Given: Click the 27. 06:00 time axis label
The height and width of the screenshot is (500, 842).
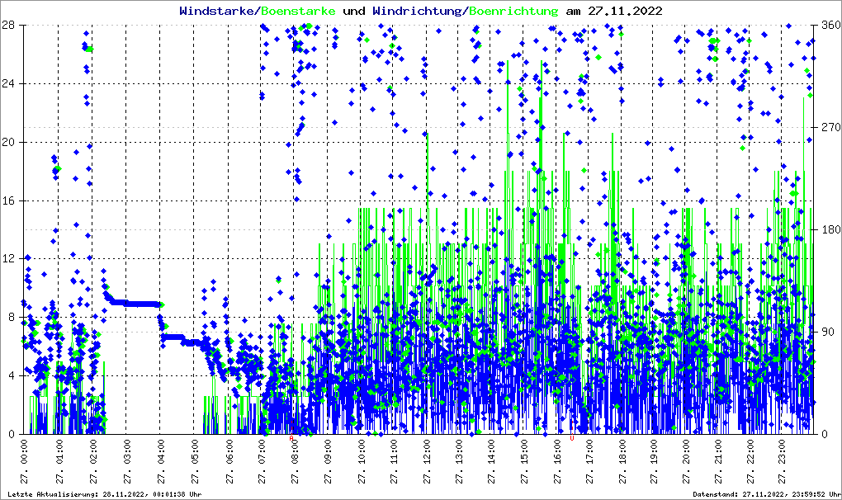Looking at the screenshot, I should [x=229, y=462].
